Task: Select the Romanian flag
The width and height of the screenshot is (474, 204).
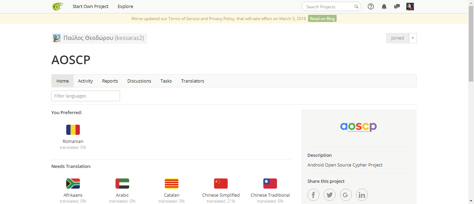Action: click(x=73, y=130)
